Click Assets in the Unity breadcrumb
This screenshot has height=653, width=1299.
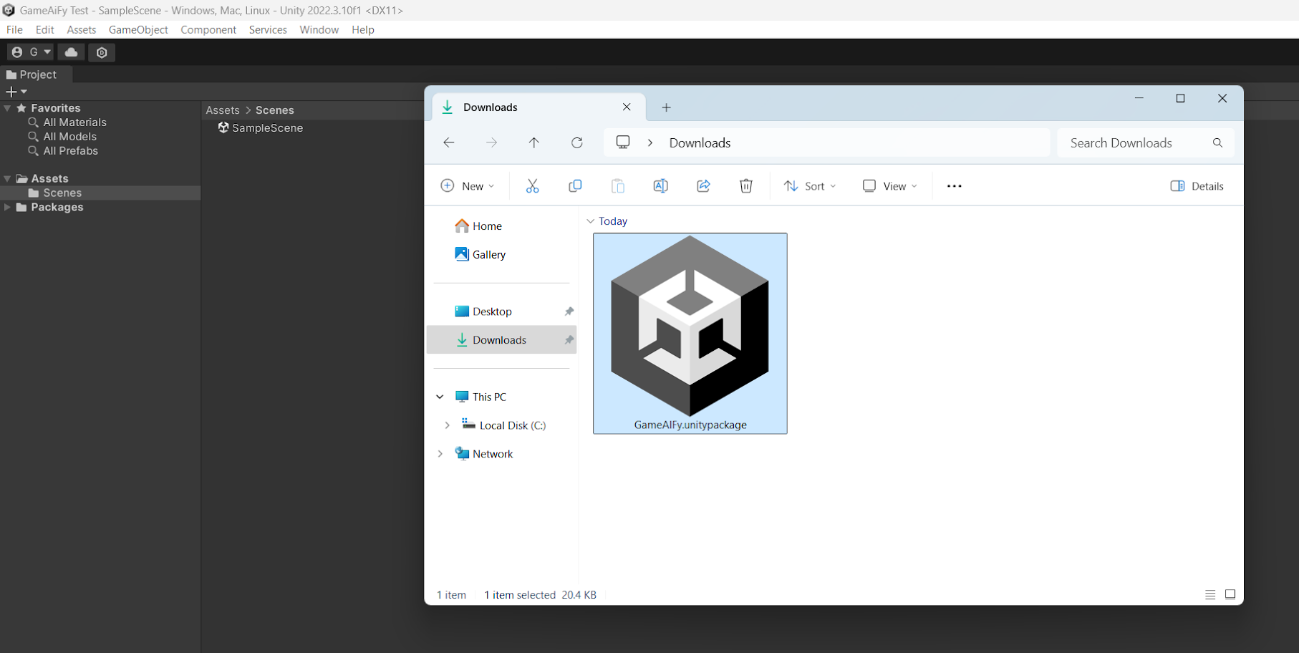[223, 110]
